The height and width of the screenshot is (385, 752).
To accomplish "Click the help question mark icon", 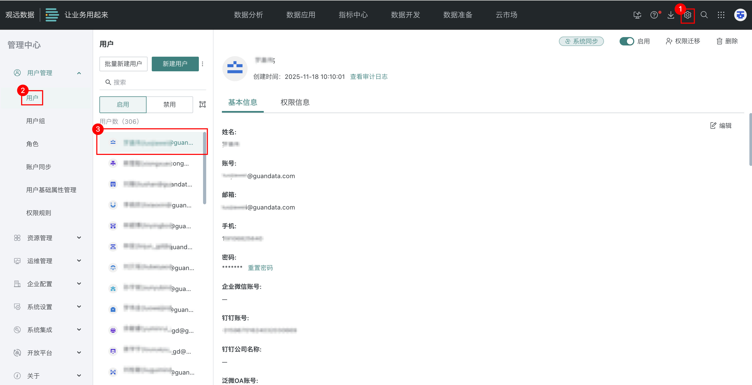I will point(654,15).
